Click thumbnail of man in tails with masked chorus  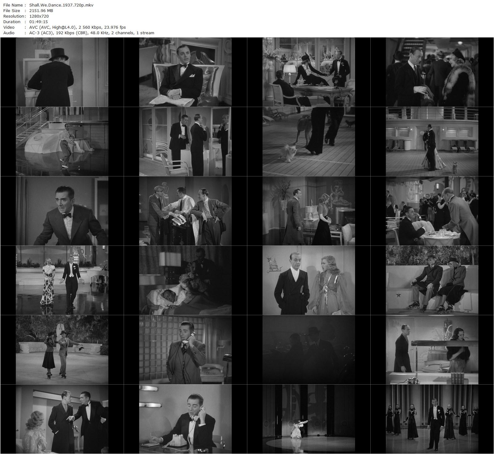pyautogui.click(x=432, y=419)
